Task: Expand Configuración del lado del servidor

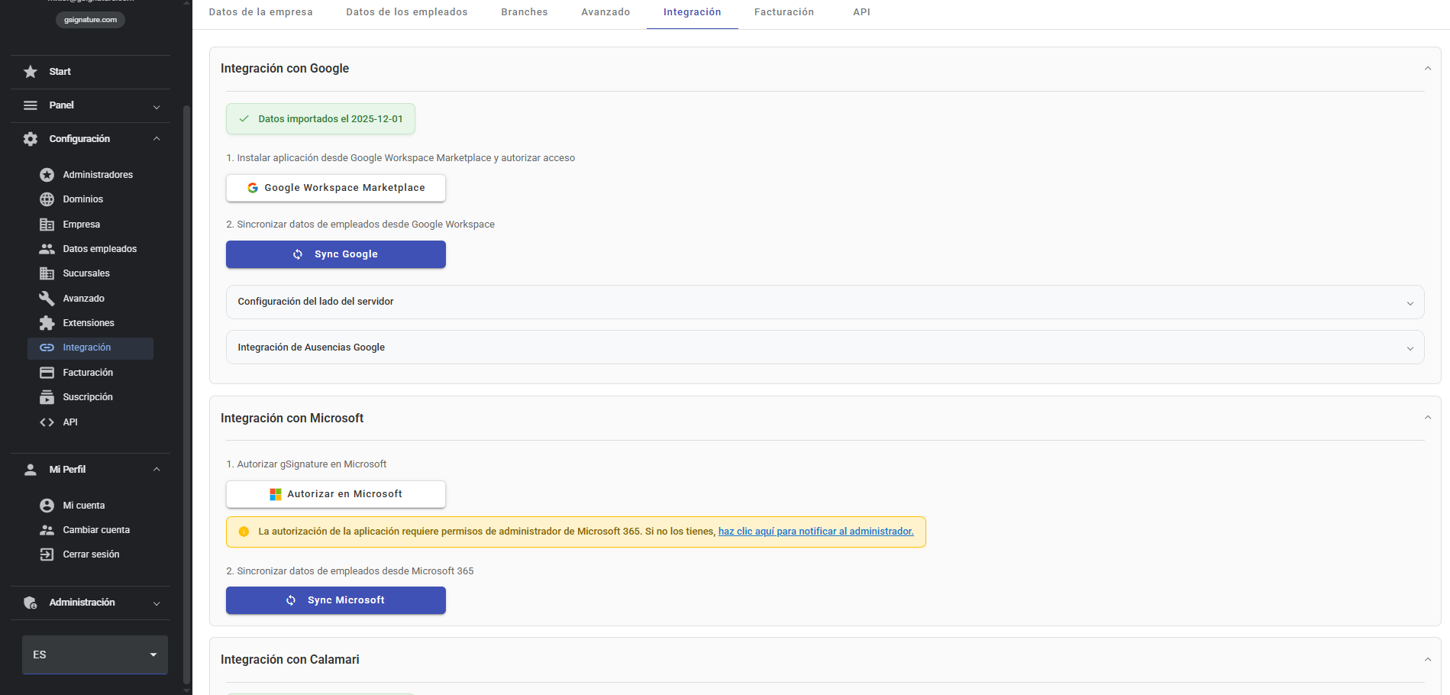Action: pos(825,302)
